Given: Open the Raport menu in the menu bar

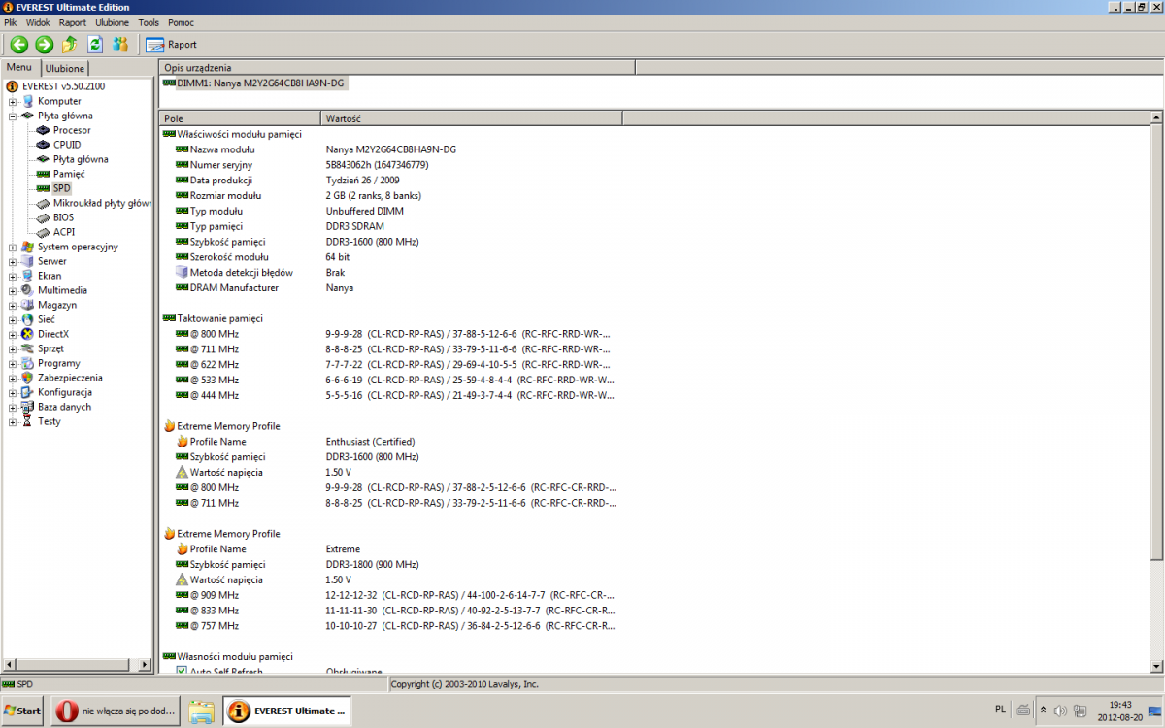Looking at the screenshot, I should point(73,21).
